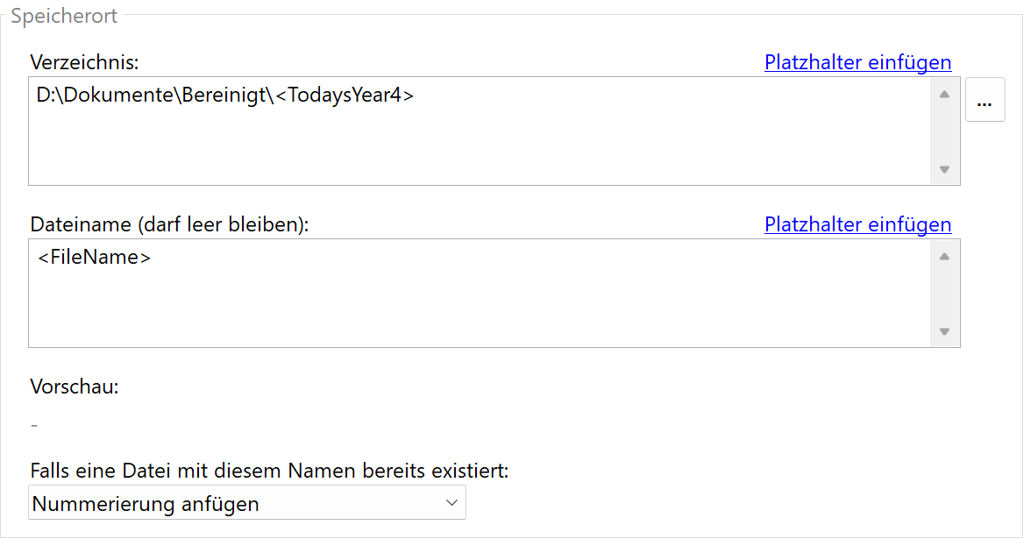Click the chevron arrow of the numbering combo box

pos(451,503)
